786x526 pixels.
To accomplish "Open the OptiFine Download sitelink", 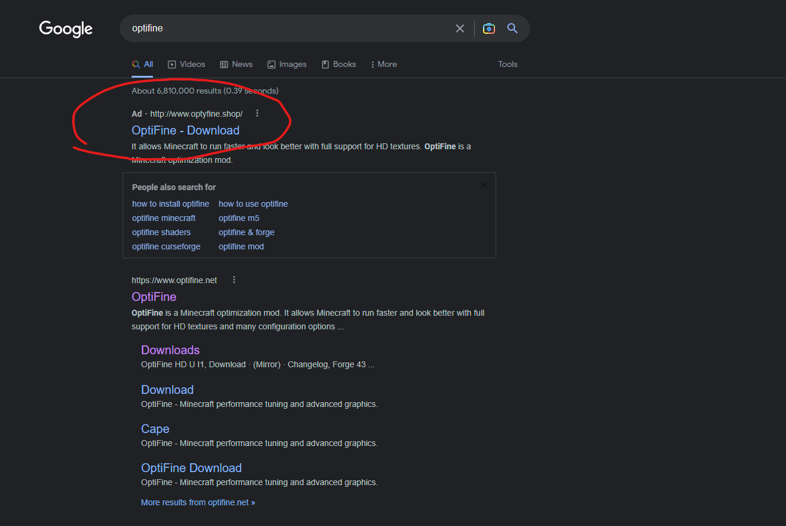I will point(191,468).
